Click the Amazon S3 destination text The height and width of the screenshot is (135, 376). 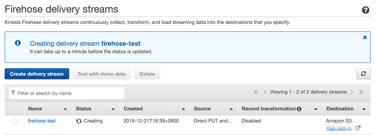[339, 121]
